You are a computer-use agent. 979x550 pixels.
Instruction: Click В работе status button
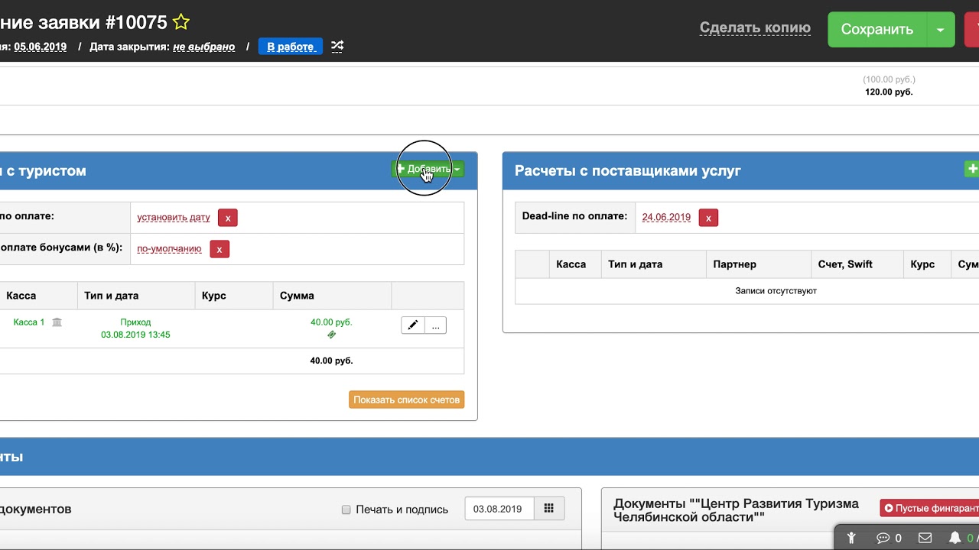point(291,47)
